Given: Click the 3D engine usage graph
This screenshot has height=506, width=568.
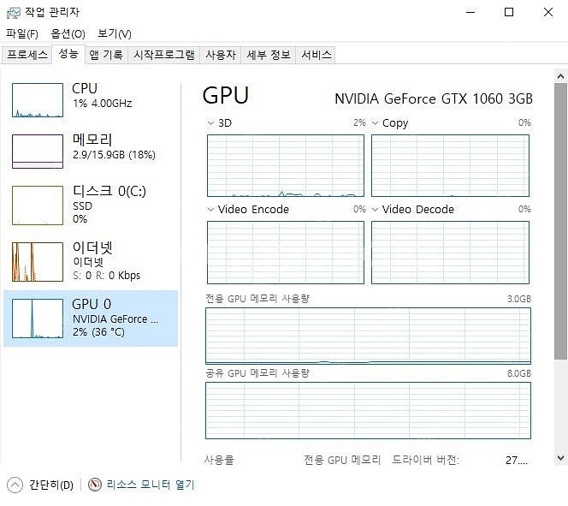Looking at the screenshot, I should point(286,165).
